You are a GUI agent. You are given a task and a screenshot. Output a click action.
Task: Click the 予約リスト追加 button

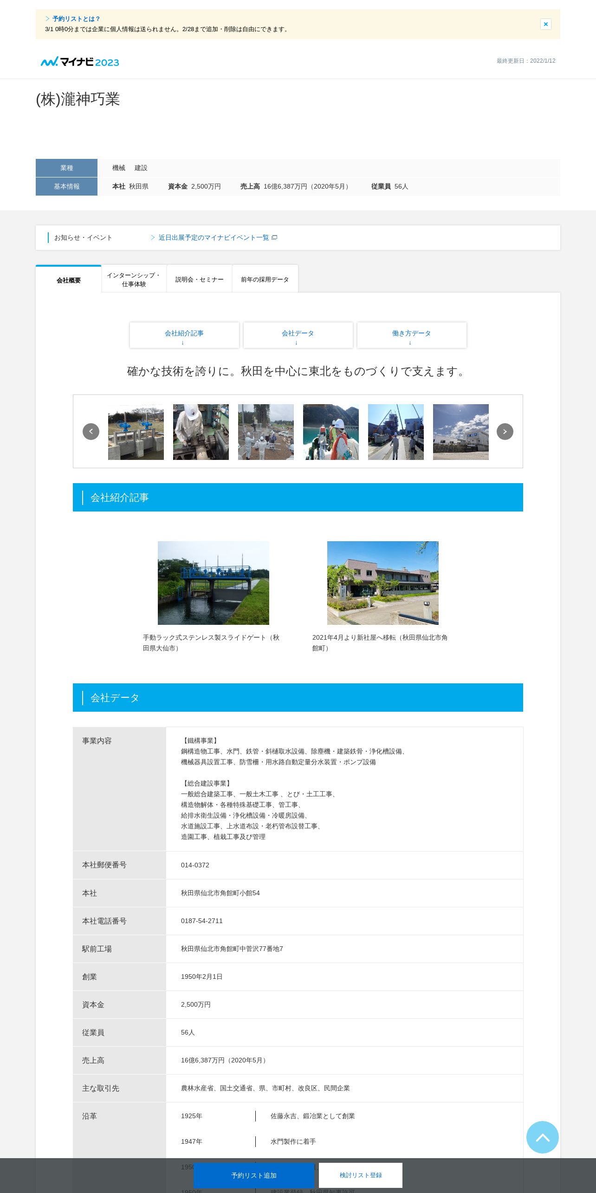[254, 1175]
